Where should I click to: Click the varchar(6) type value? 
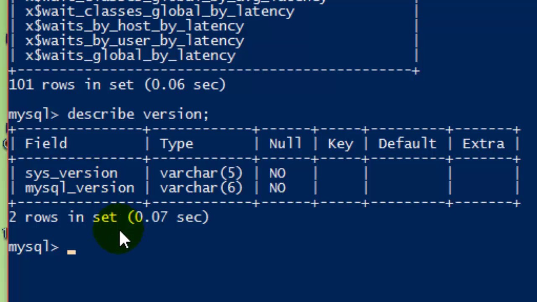[201, 188]
